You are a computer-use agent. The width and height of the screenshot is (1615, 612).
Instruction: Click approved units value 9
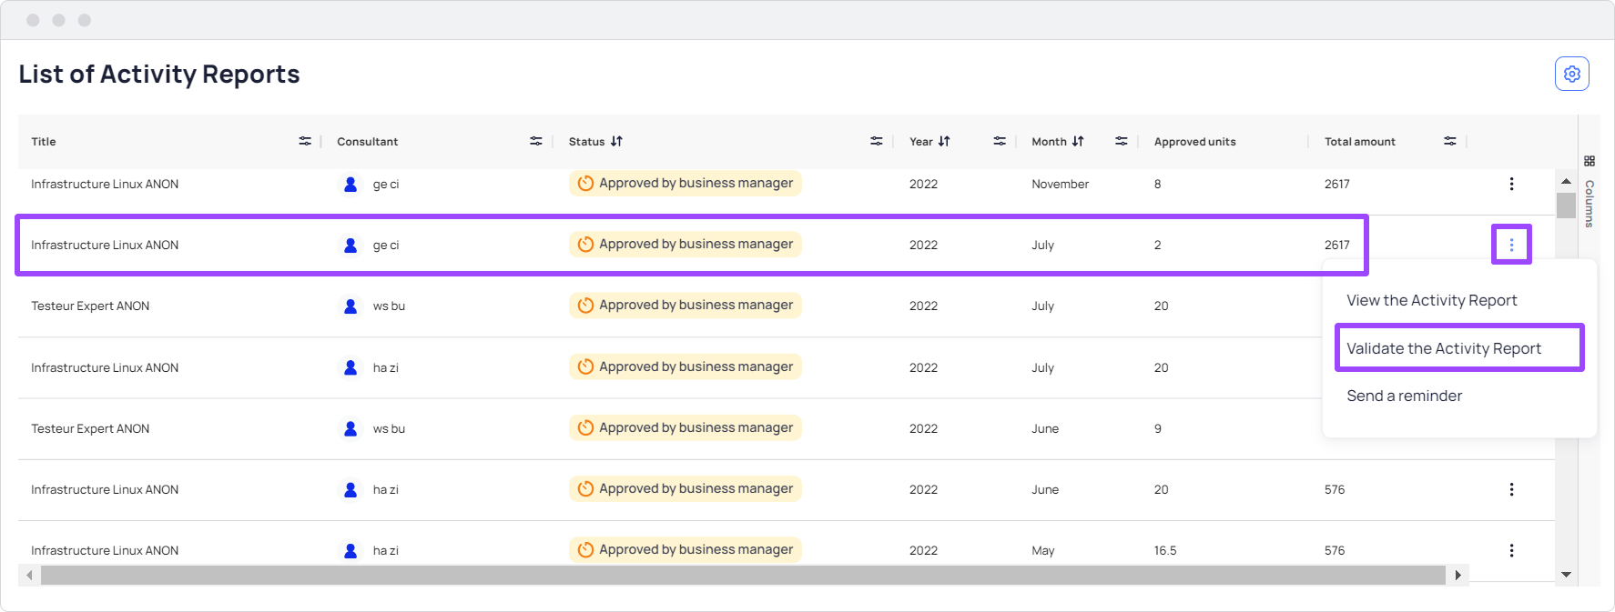(x=1158, y=428)
